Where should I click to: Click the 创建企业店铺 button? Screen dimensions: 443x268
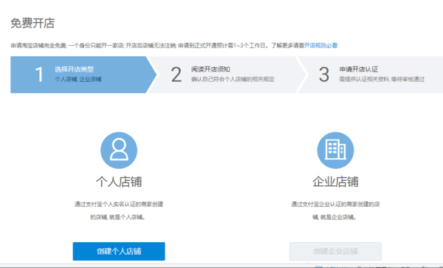(x=335, y=251)
